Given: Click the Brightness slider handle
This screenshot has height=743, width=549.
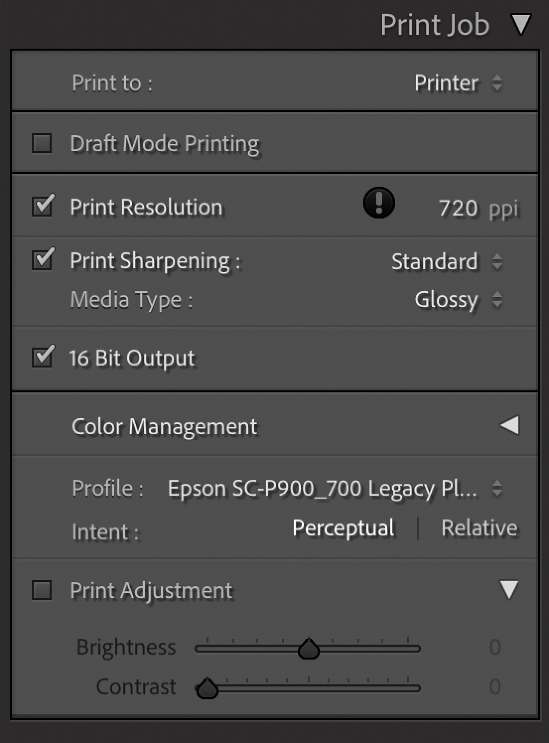Looking at the screenshot, I should pyautogui.click(x=308, y=649).
